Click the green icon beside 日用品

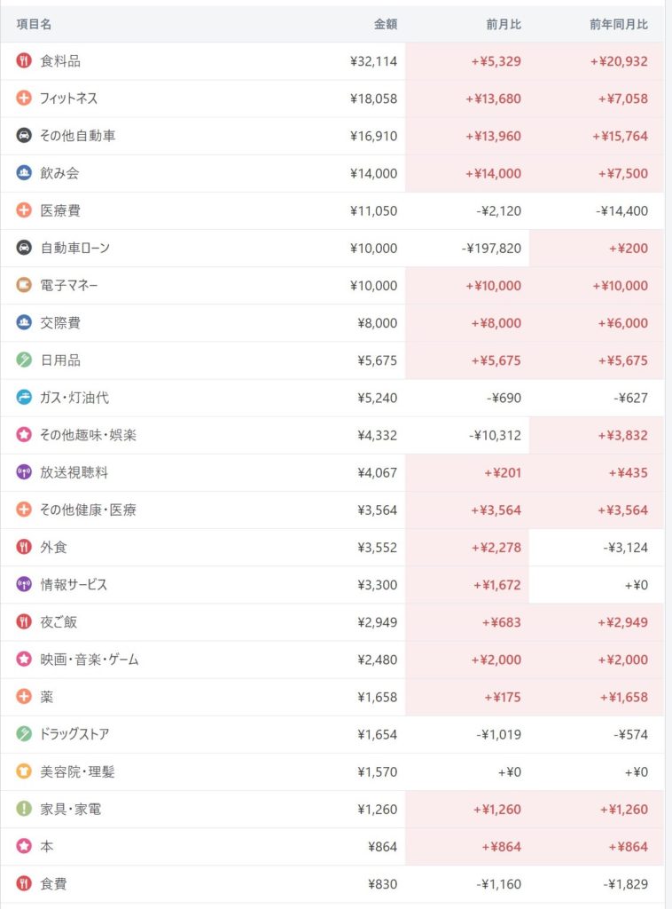point(24,360)
